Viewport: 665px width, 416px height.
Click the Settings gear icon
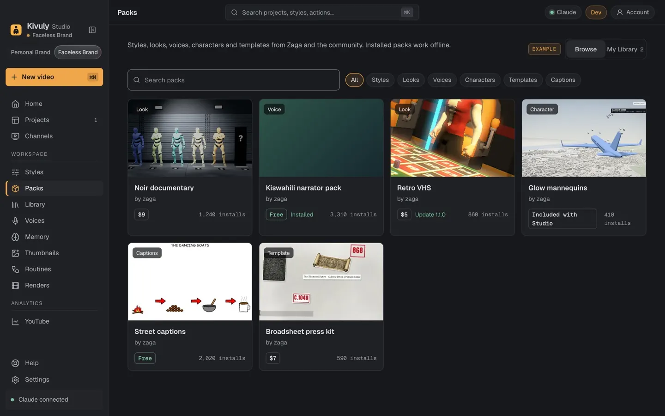[x=15, y=380]
